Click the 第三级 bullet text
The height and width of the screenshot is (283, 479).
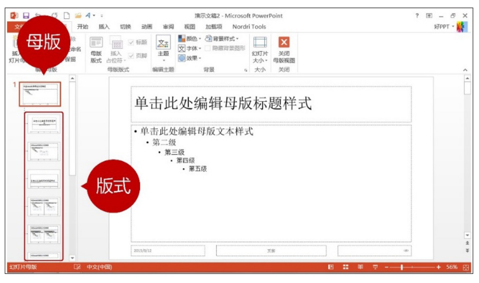point(174,152)
